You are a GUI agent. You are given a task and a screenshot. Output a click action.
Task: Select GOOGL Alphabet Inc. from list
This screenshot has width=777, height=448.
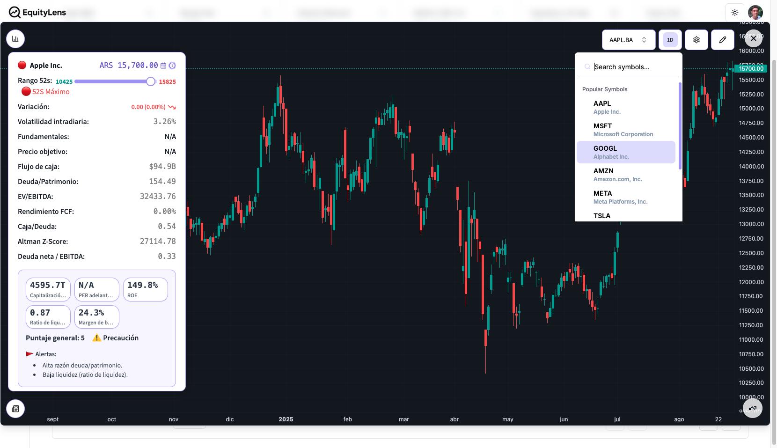pyautogui.click(x=626, y=152)
